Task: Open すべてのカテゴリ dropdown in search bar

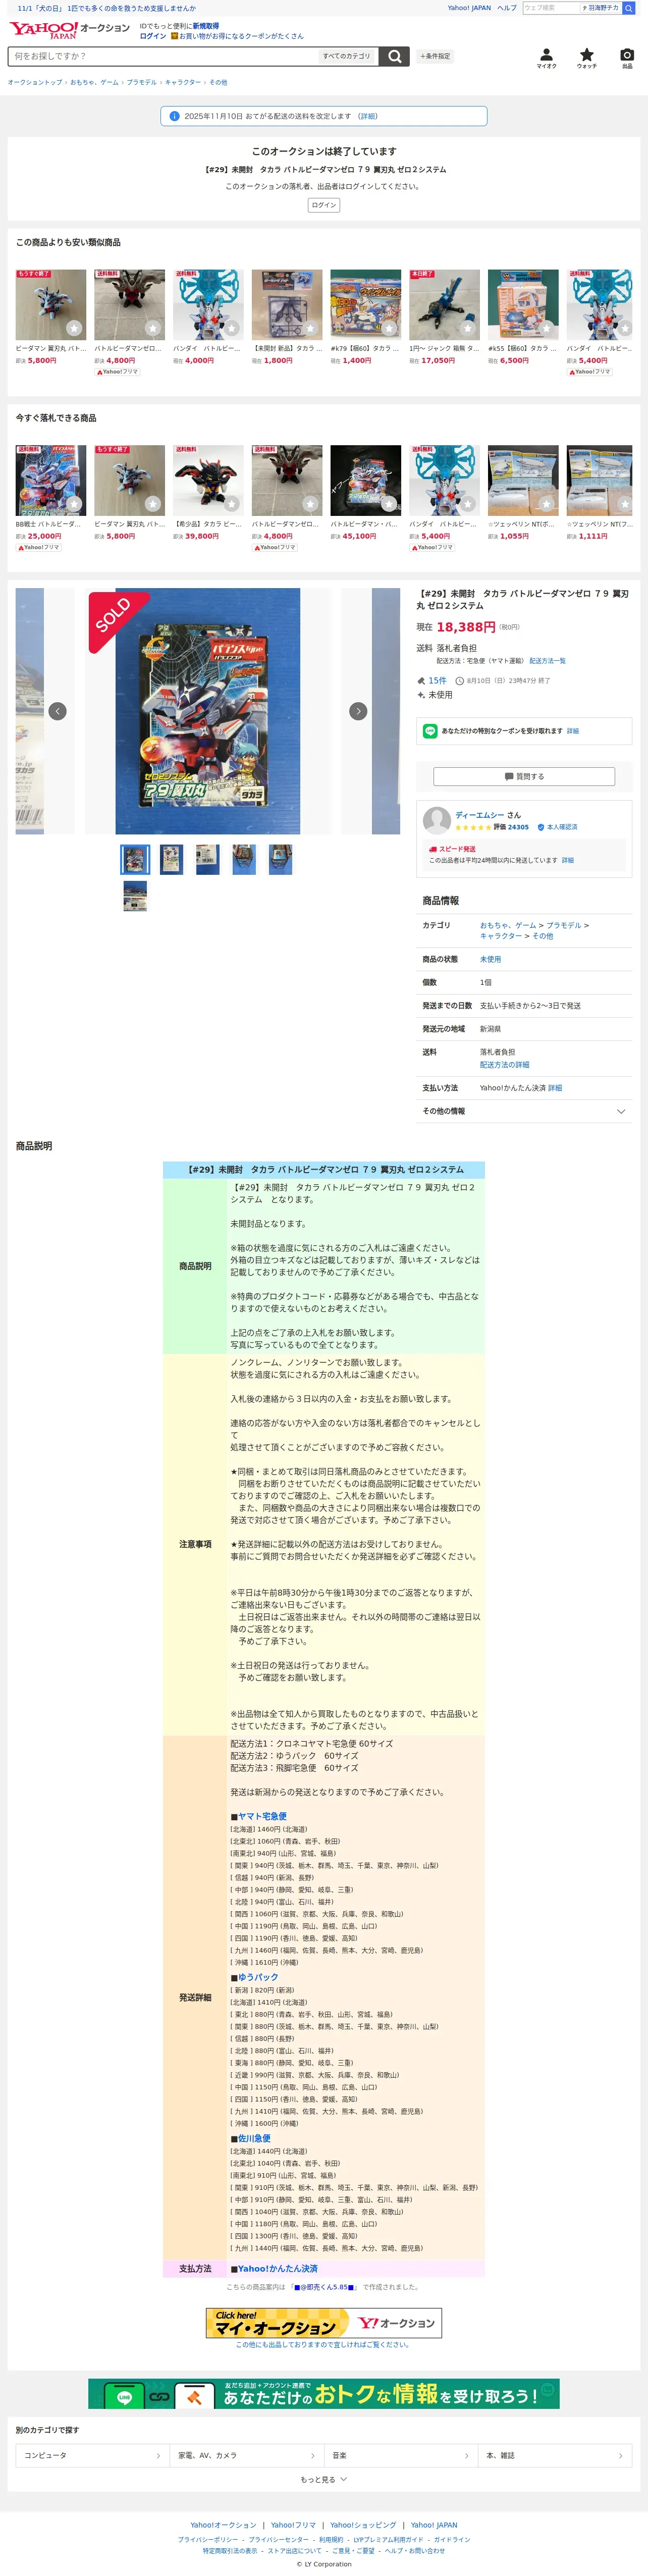Action: point(347,56)
